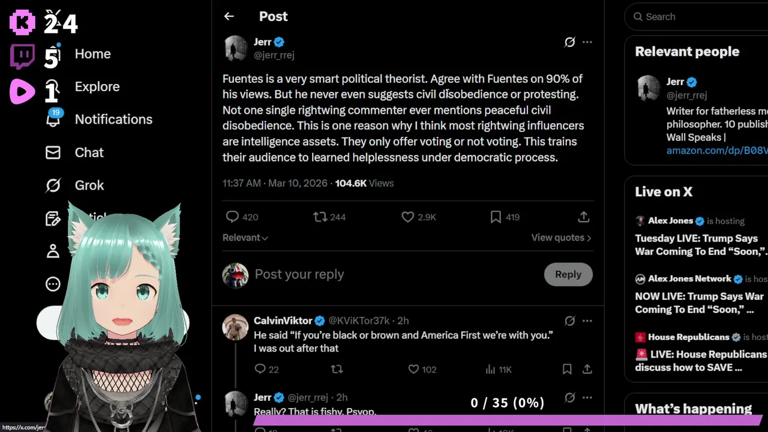Open Notifications with 19 badge
Image resolution: width=768 pixels, height=432 pixels.
113,119
